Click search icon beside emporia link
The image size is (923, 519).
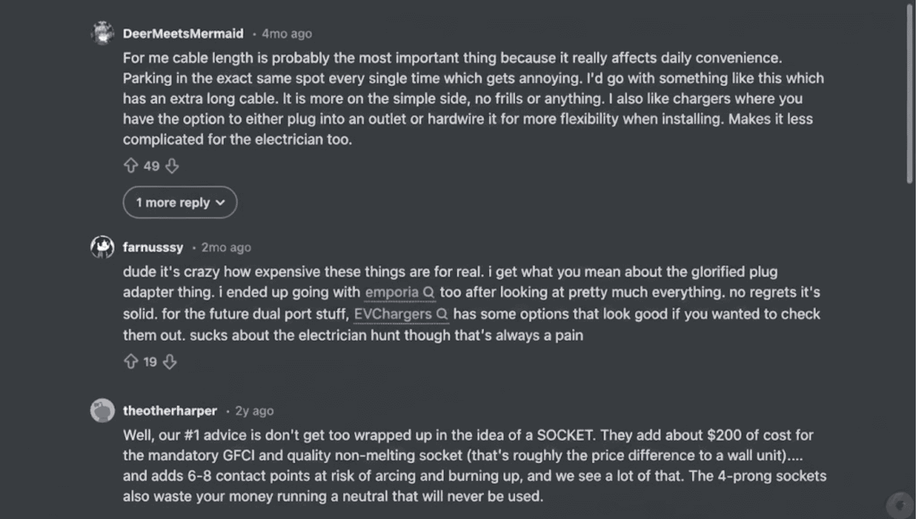tap(428, 293)
